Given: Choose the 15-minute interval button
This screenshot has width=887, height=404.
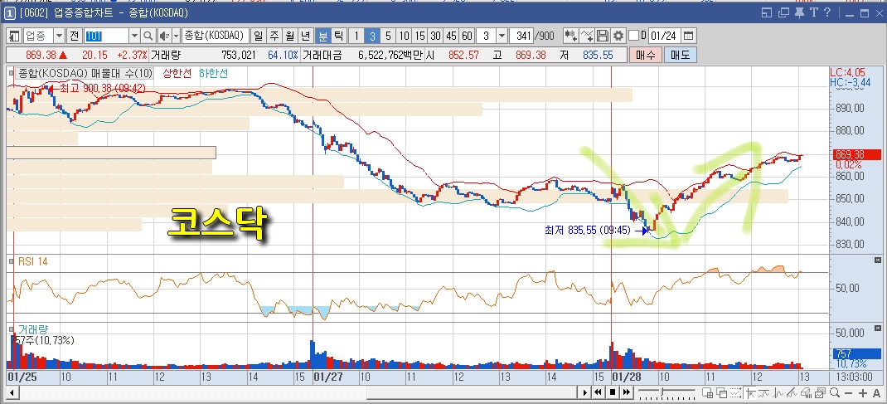Looking at the screenshot, I should click(x=419, y=37).
